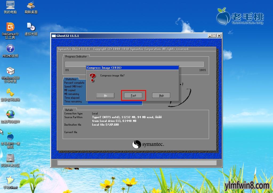Select Fast compression button
Viewport: 273px width, 193px height.
pyautogui.click(x=133, y=95)
